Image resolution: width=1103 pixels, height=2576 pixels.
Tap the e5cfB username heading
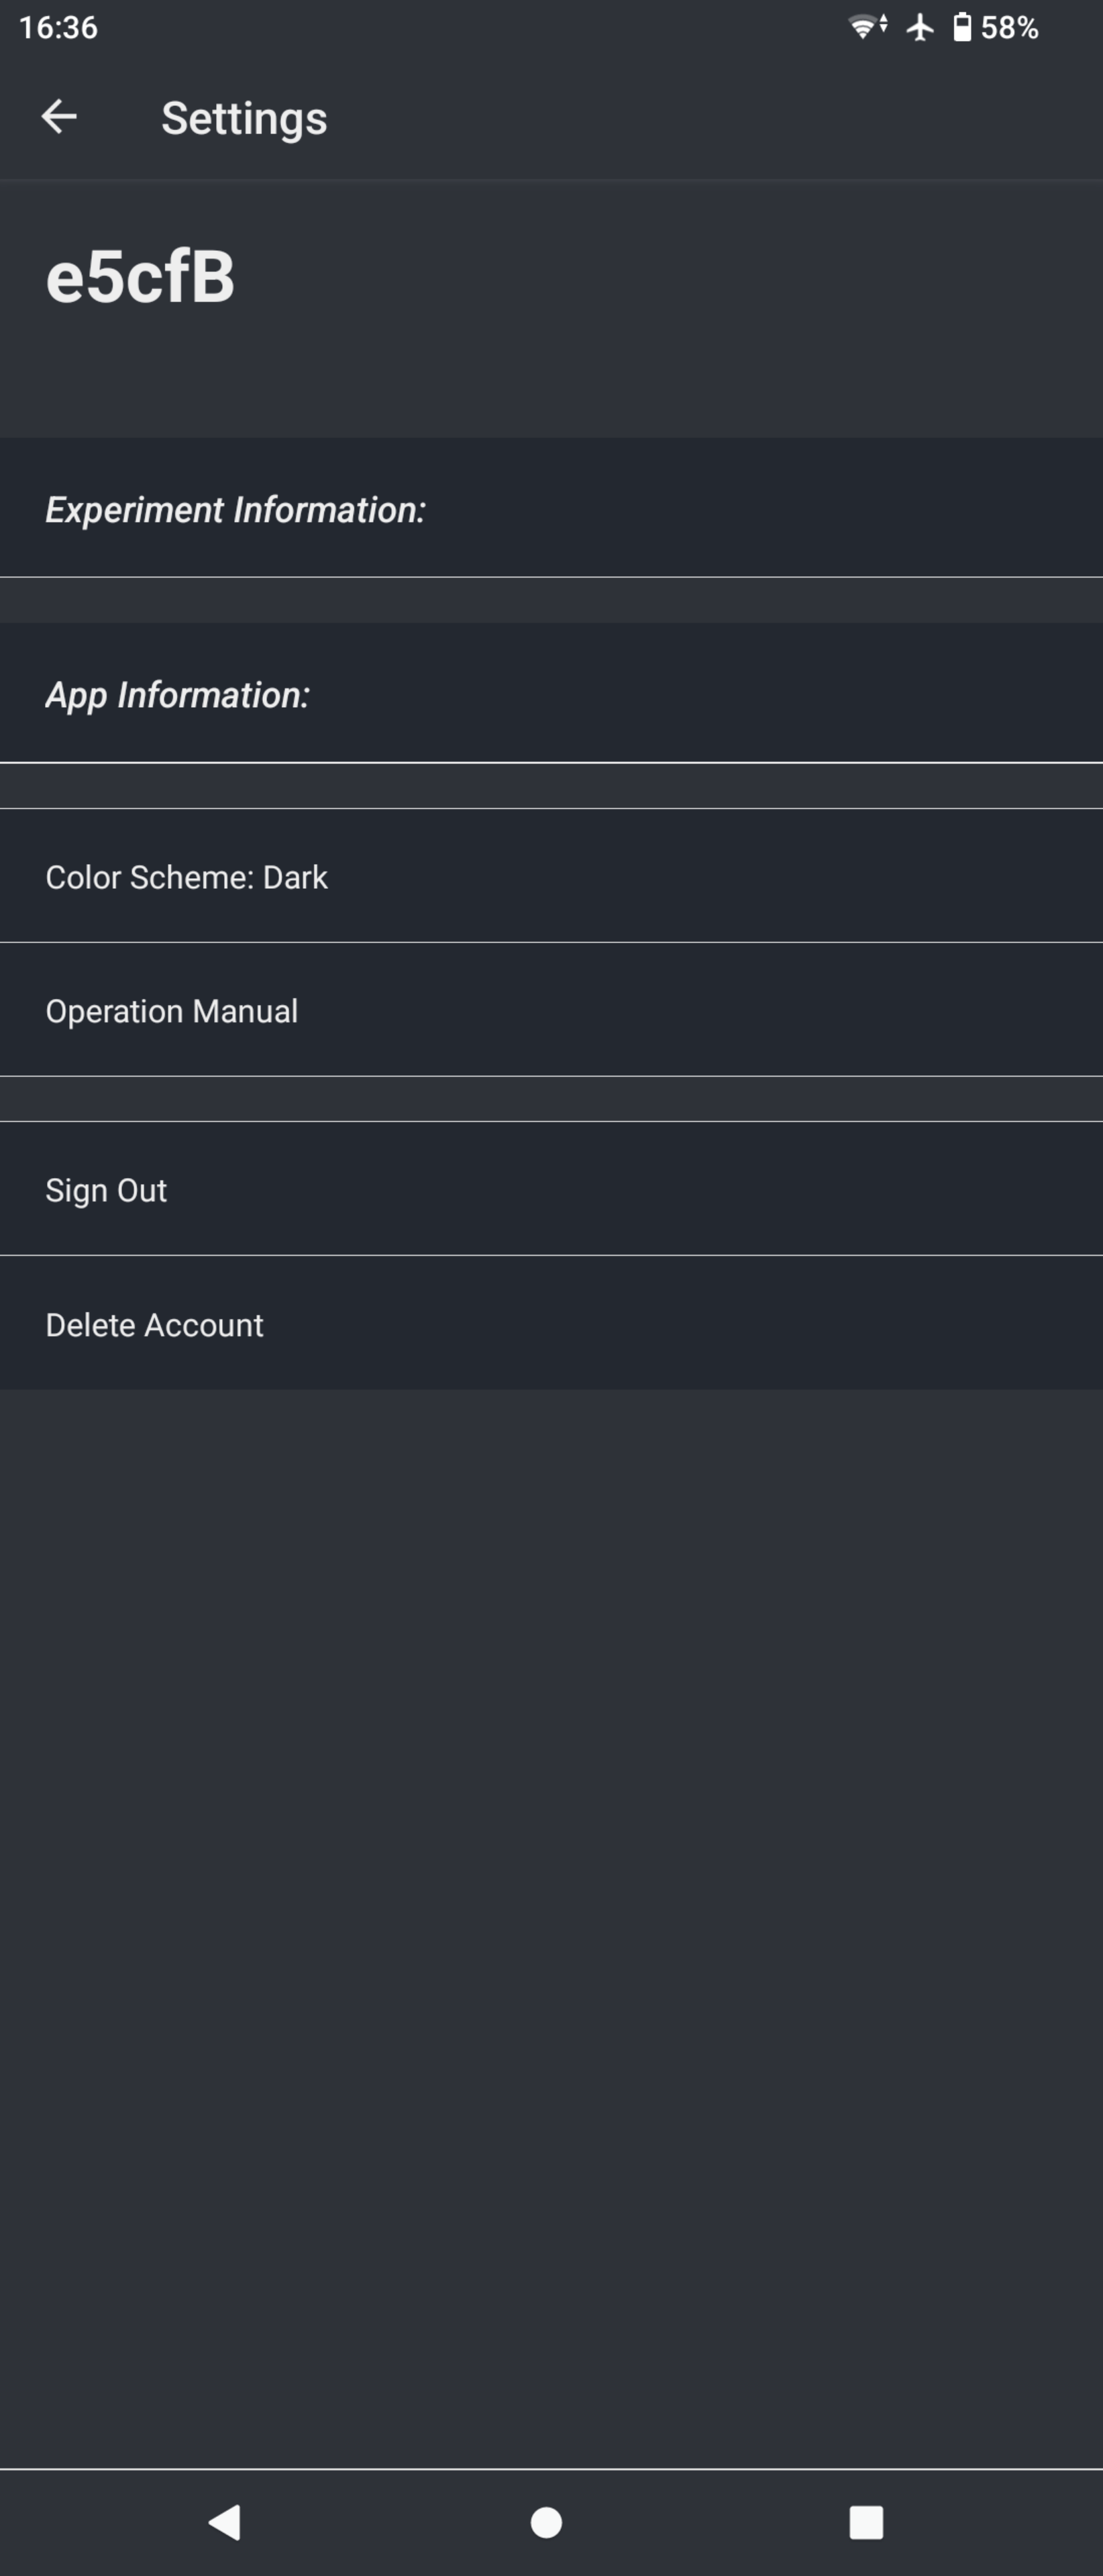[140, 276]
